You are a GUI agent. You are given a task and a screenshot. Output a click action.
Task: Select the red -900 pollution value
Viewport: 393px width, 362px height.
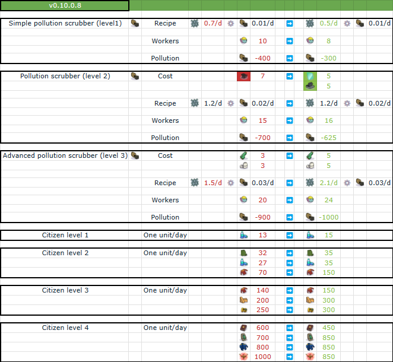pyautogui.click(x=262, y=217)
